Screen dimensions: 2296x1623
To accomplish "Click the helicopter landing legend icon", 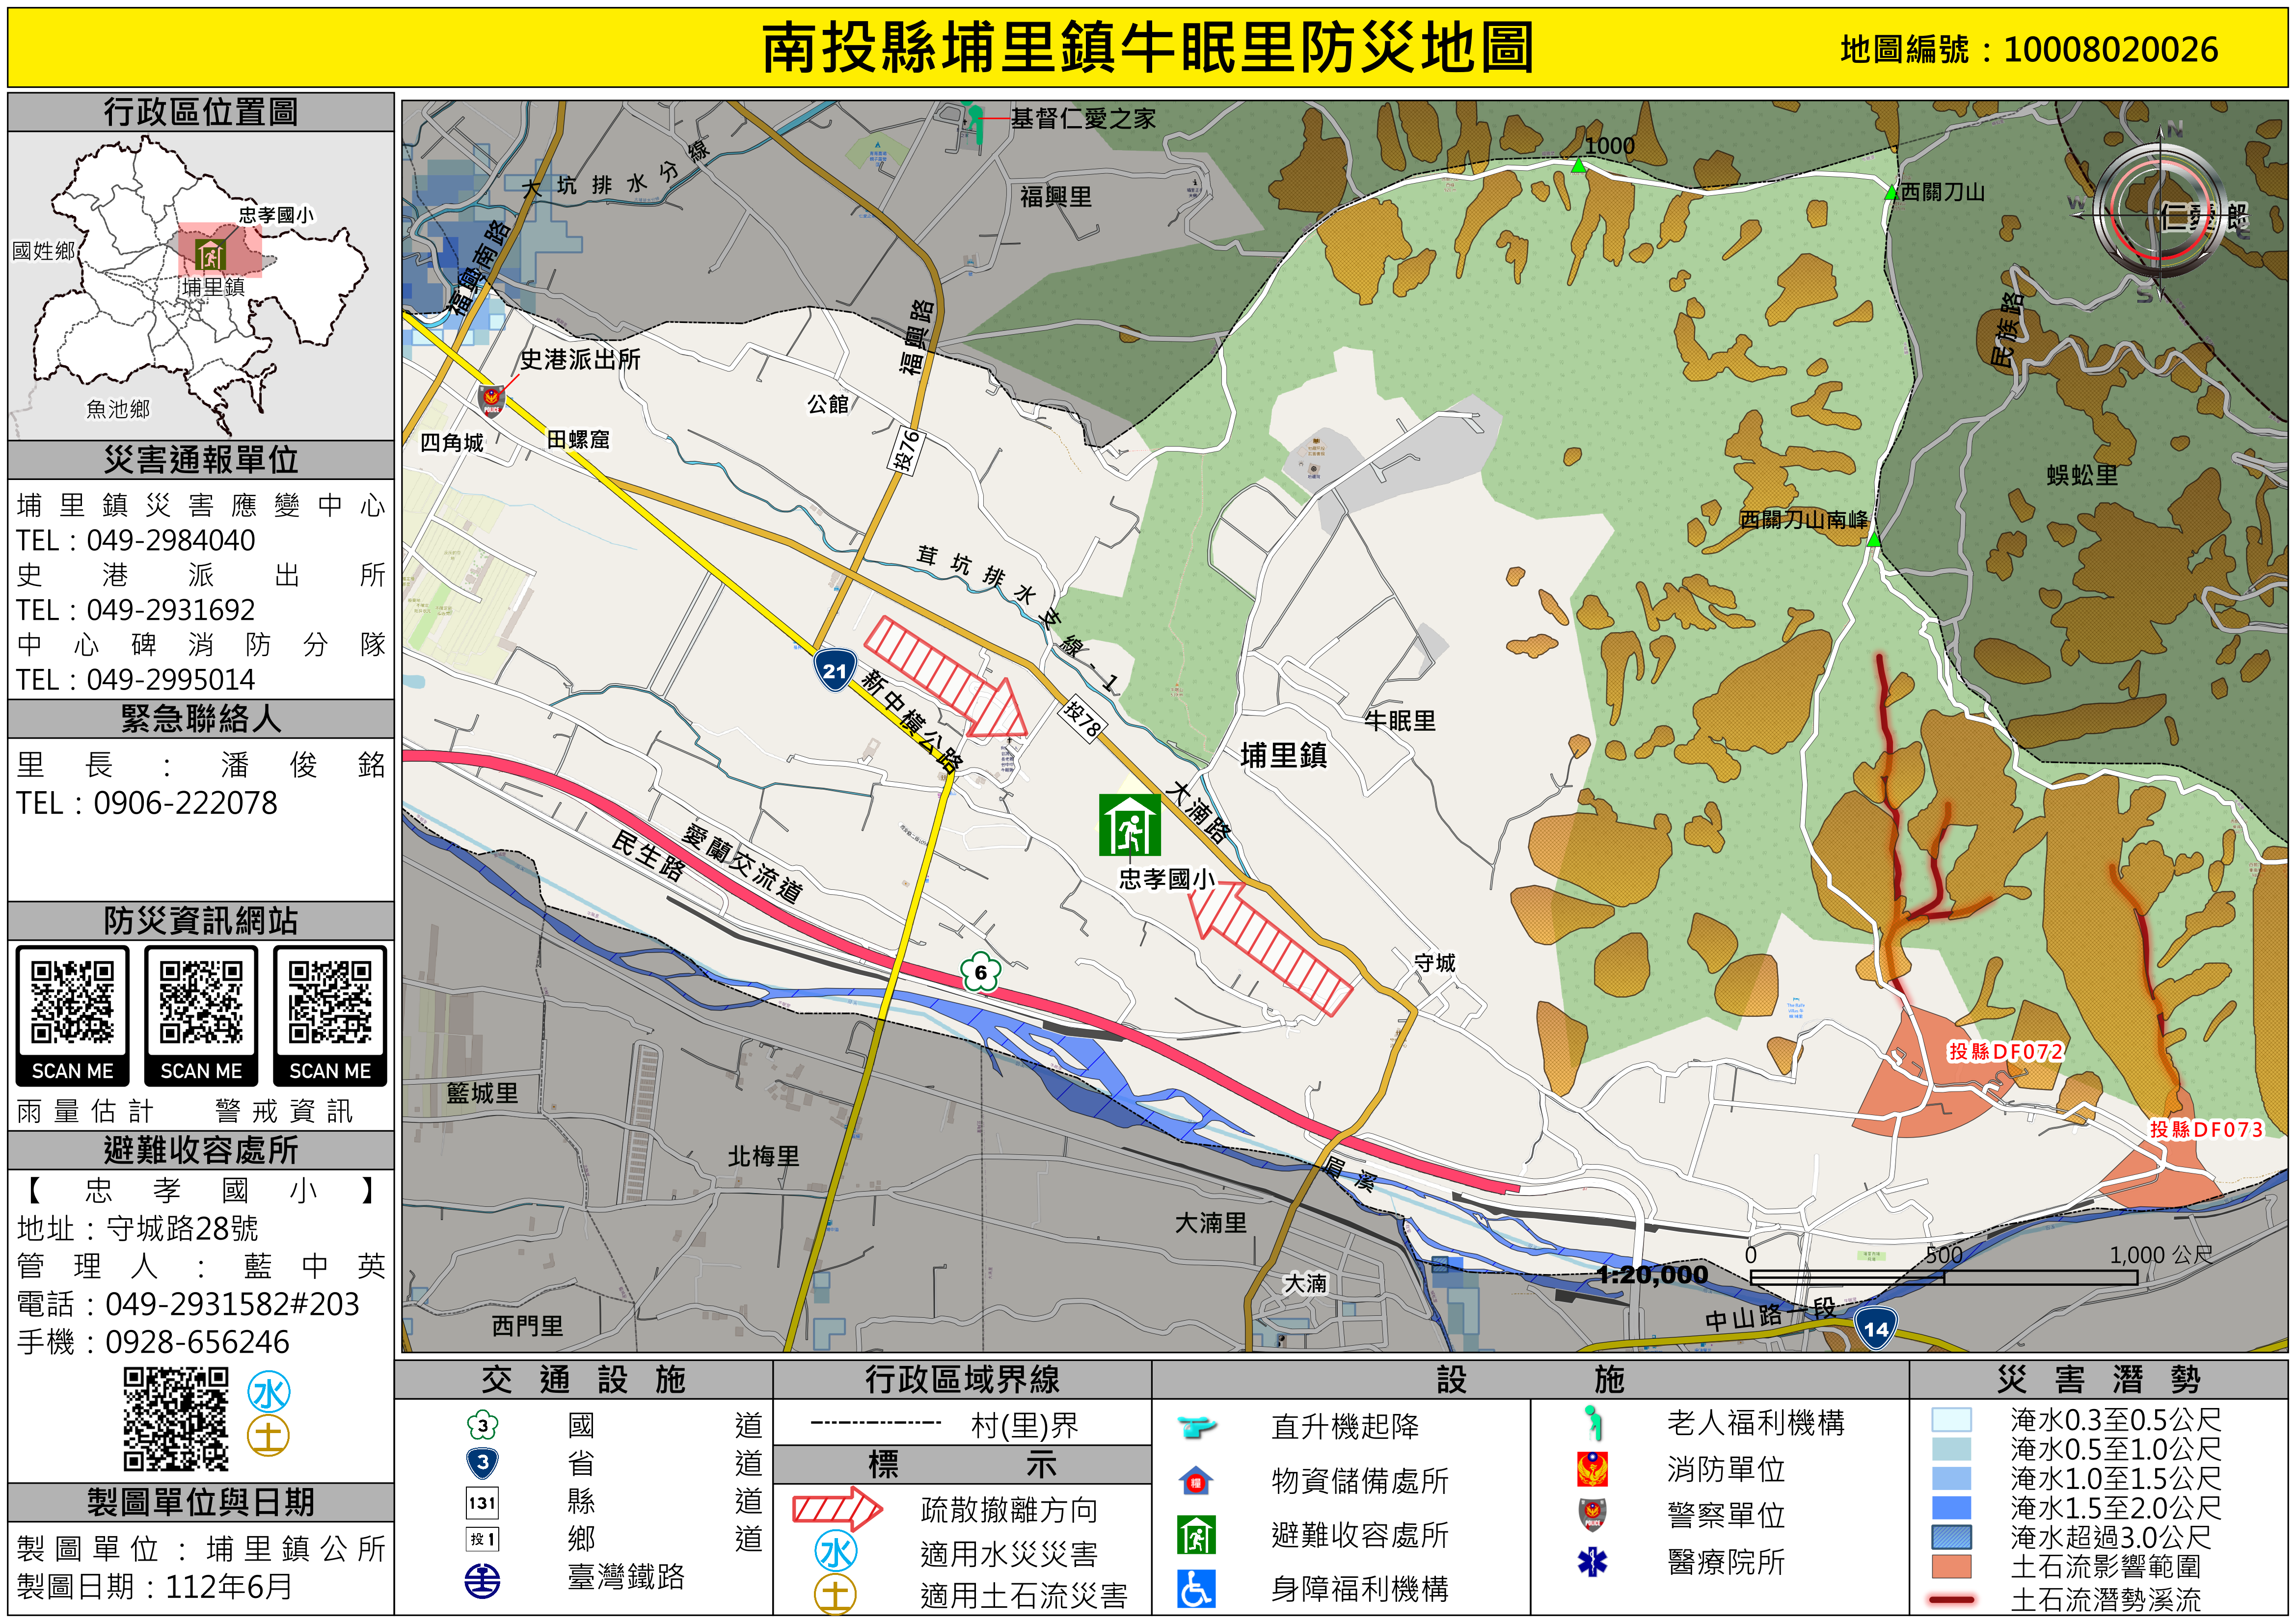I will click(x=1196, y=1426).
